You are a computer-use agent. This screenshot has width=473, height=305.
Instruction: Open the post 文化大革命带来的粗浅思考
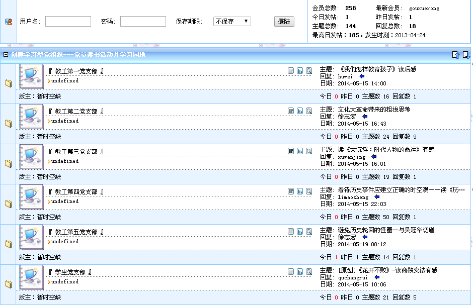[x=374, y=110]
